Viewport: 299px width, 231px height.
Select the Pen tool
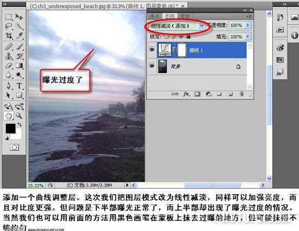point(8,86)
